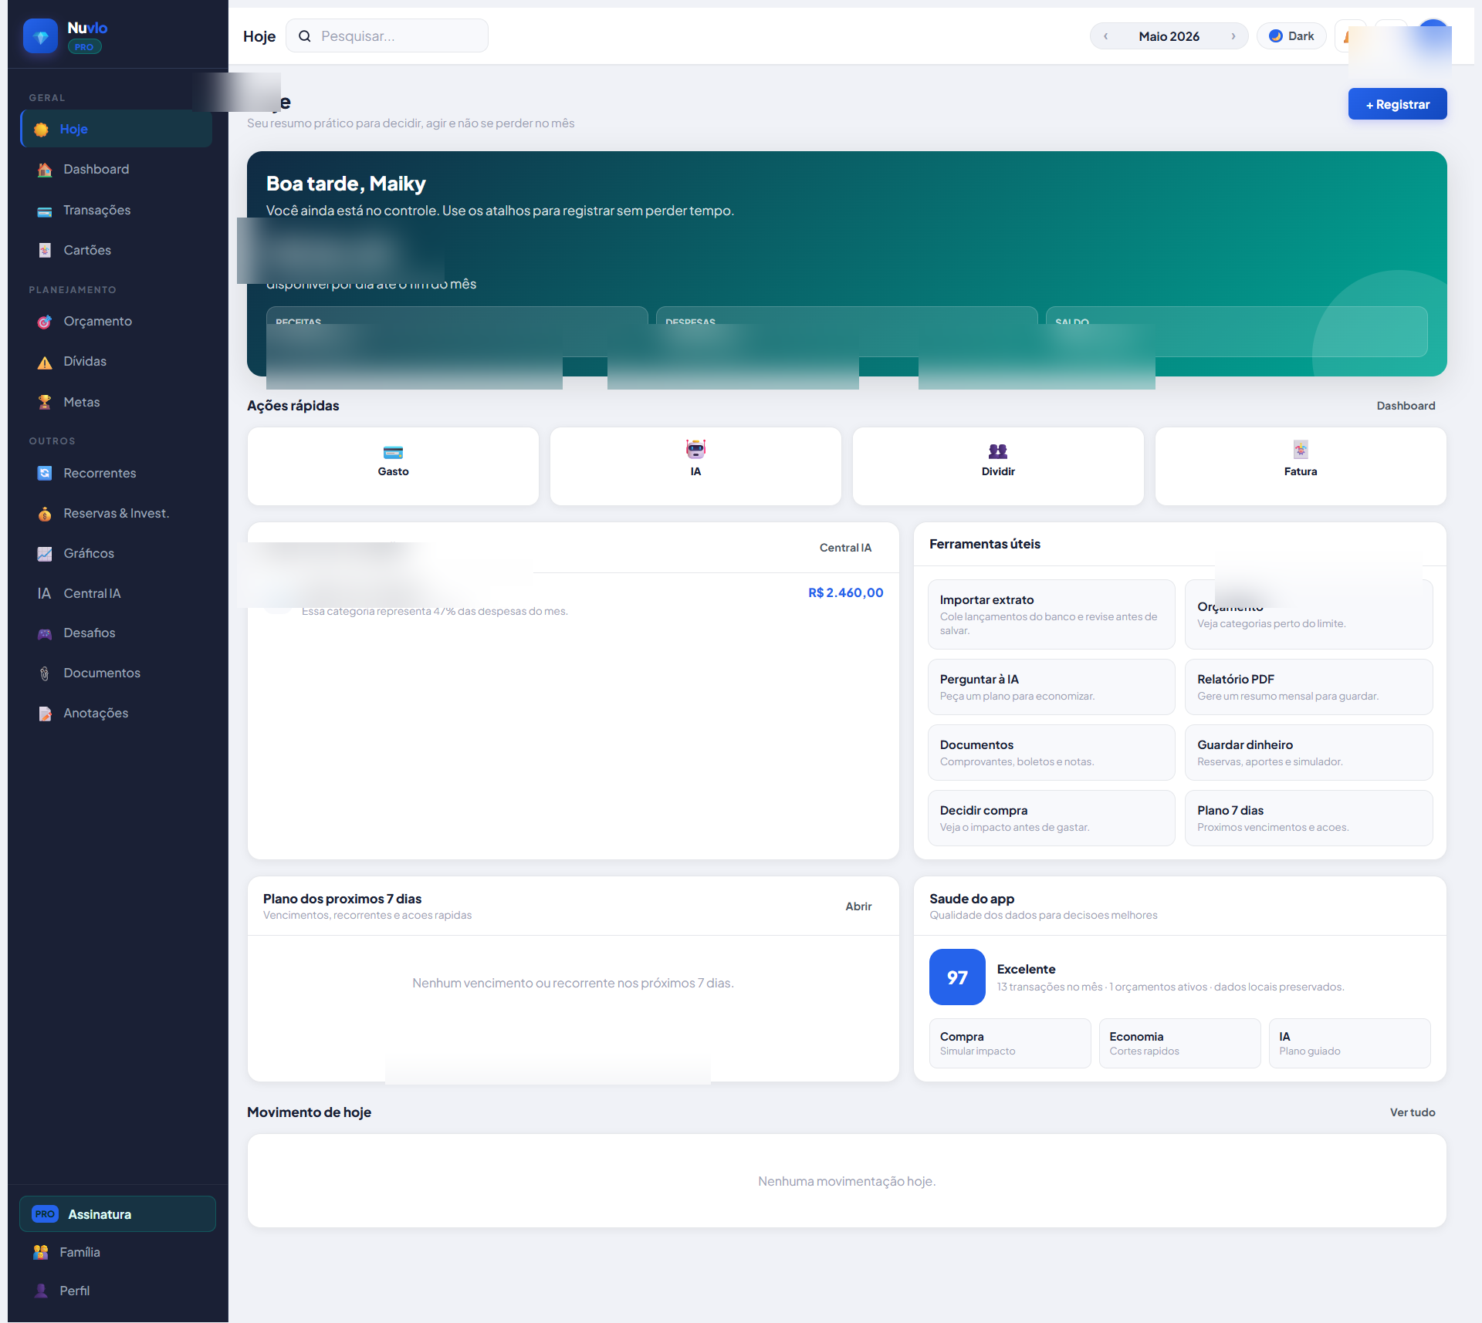
Task: Go to previous month arrow
Action: (1105, 36)
